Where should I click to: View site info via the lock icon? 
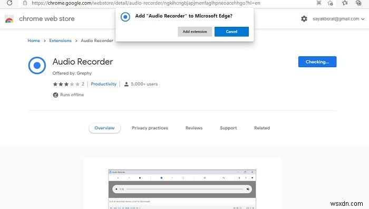pyautogui.click(x=25, y=3)
